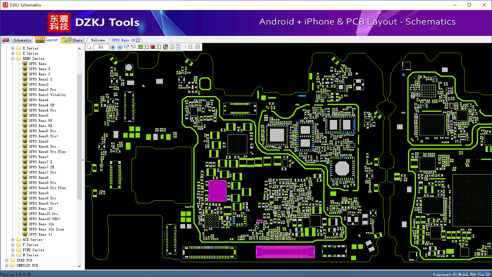The height and width of the screenshot is (277, 492).
Task: Select OPPO Reno 11 in the tree
Action: 40,234
